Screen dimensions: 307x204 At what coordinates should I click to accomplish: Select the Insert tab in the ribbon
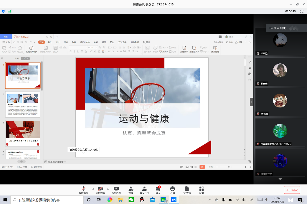tap(49, 42)
